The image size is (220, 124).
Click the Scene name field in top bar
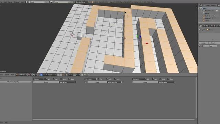(x=61, y=2)
